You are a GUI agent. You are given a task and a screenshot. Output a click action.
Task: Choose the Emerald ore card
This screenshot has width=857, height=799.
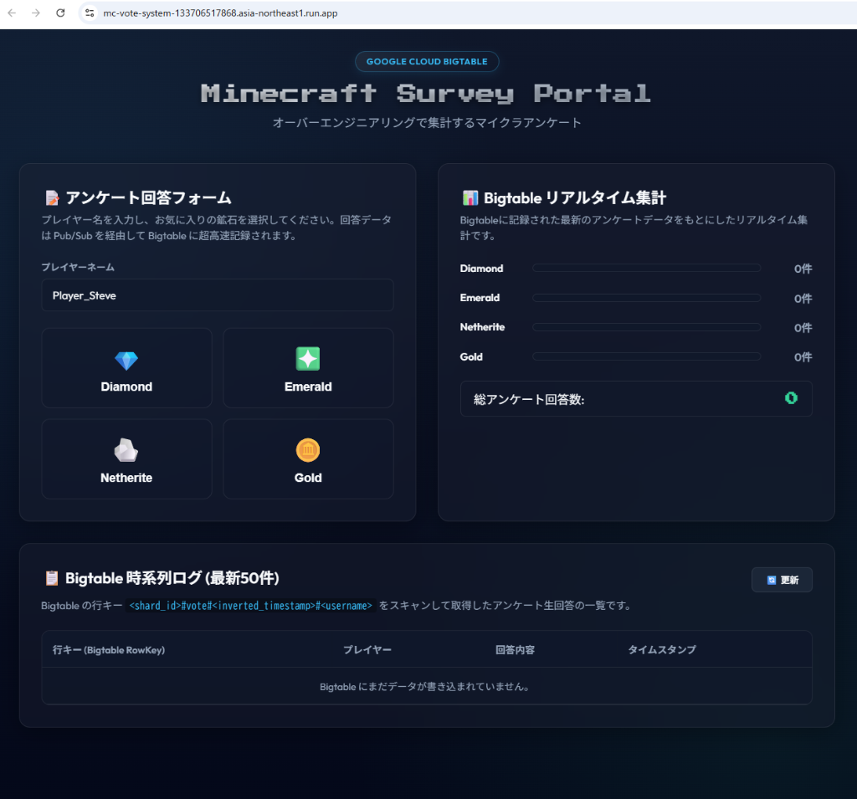point(308,368)
